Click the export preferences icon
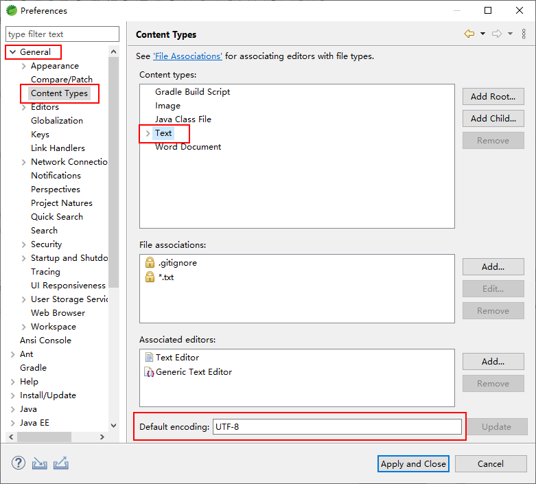The height and width of the screenshot is (484, 536). point(61,463)
